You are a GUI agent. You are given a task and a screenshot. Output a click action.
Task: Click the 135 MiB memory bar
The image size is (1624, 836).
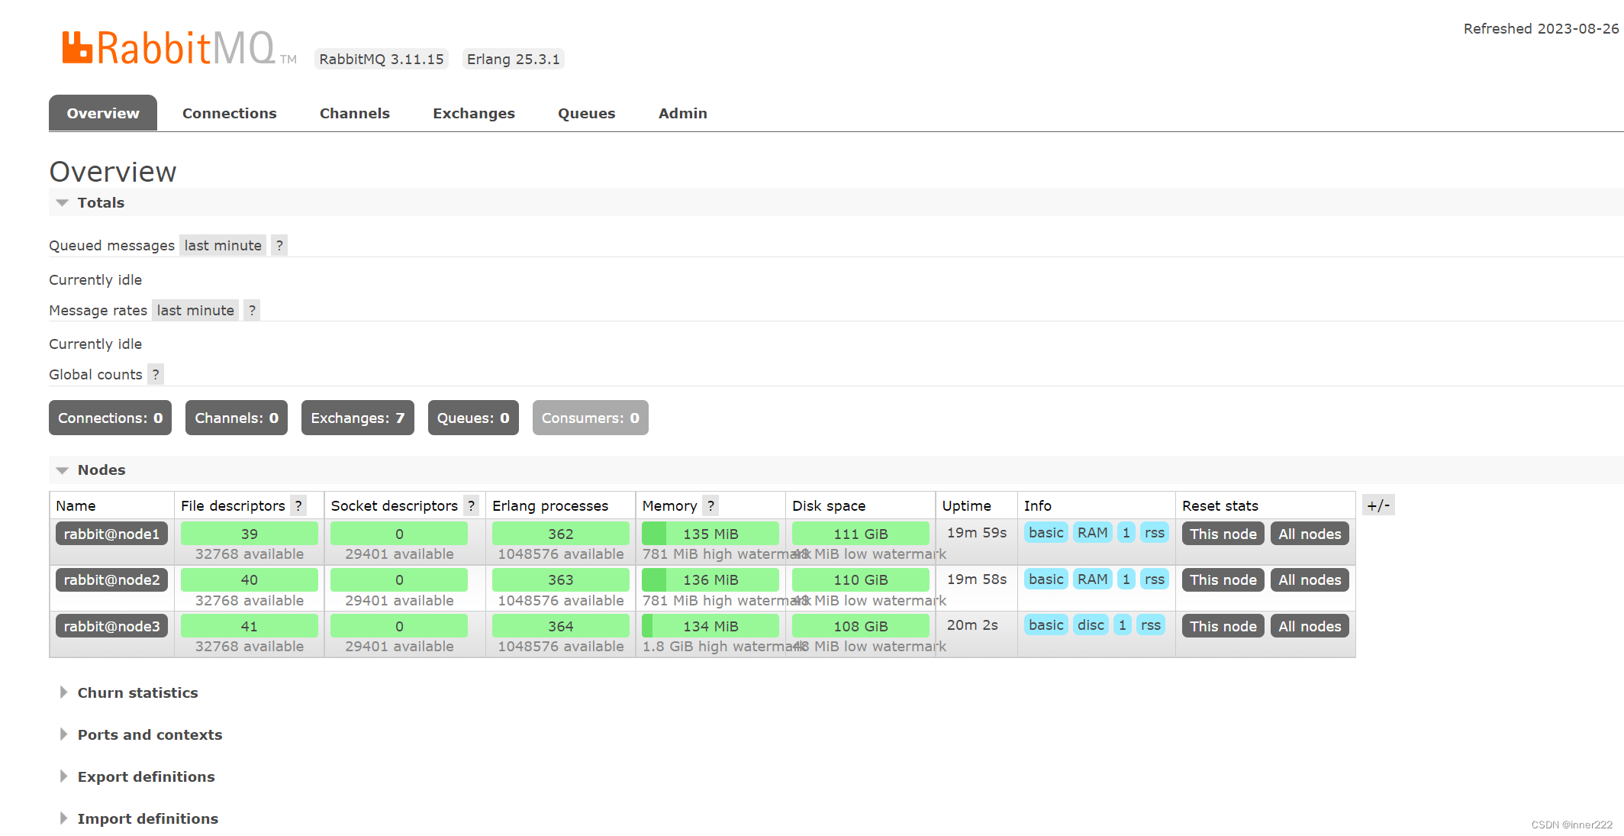click(x=710, y=534)
